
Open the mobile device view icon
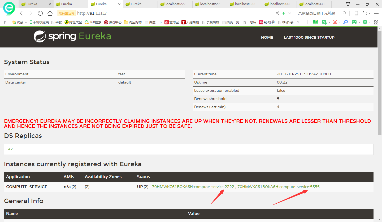point(356,13)
